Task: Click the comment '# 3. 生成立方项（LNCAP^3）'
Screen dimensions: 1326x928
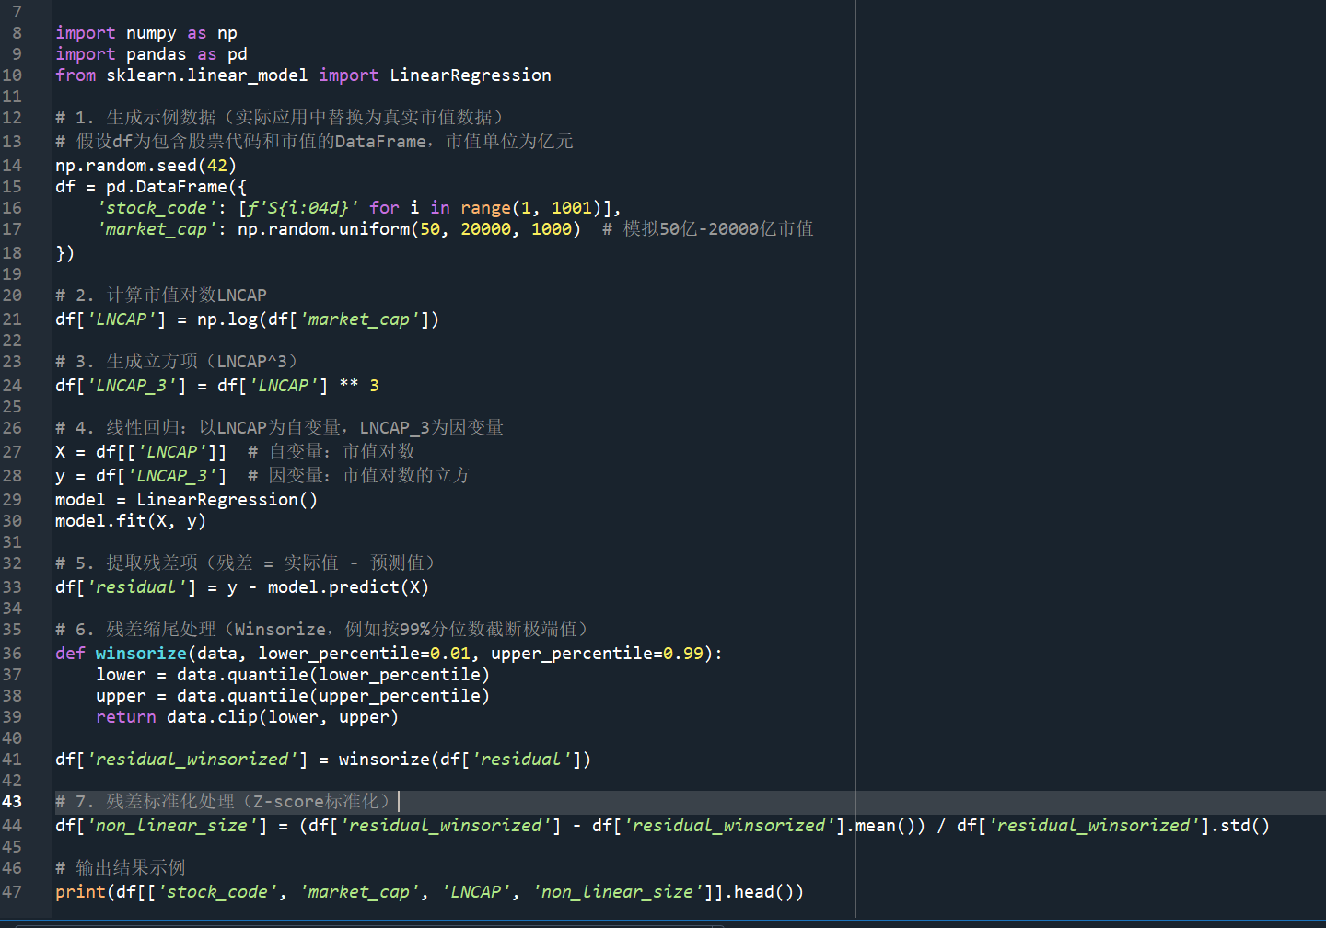Action: [177, 362]
